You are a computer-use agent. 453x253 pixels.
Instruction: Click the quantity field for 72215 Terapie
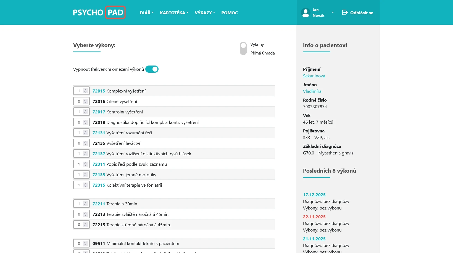point(79,225)
